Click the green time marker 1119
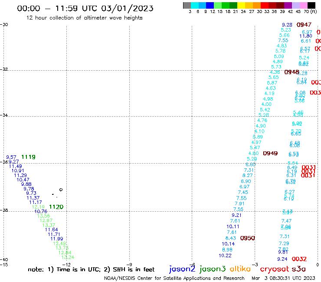Viewport: 321px width, 282px height. click(x=28, y=157)
